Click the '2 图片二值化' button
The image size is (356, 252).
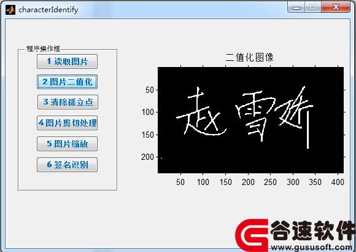pos(67,82)
